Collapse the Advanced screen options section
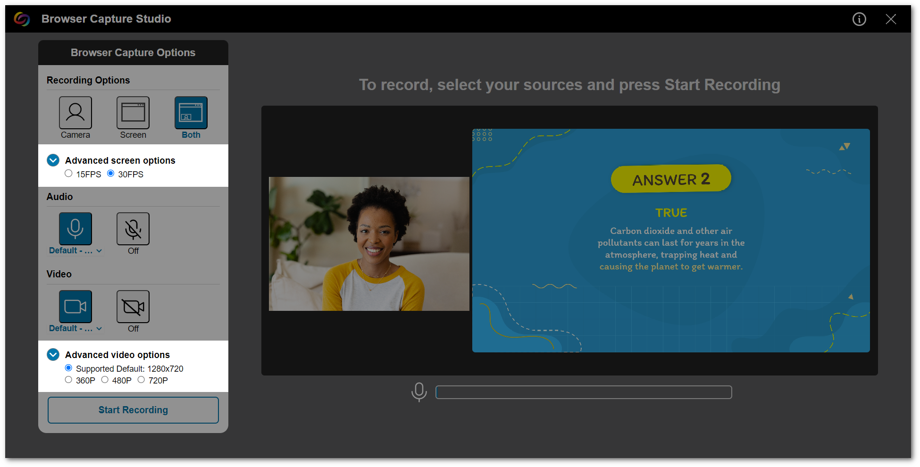The image size is (920, 467). coord(53,160)
